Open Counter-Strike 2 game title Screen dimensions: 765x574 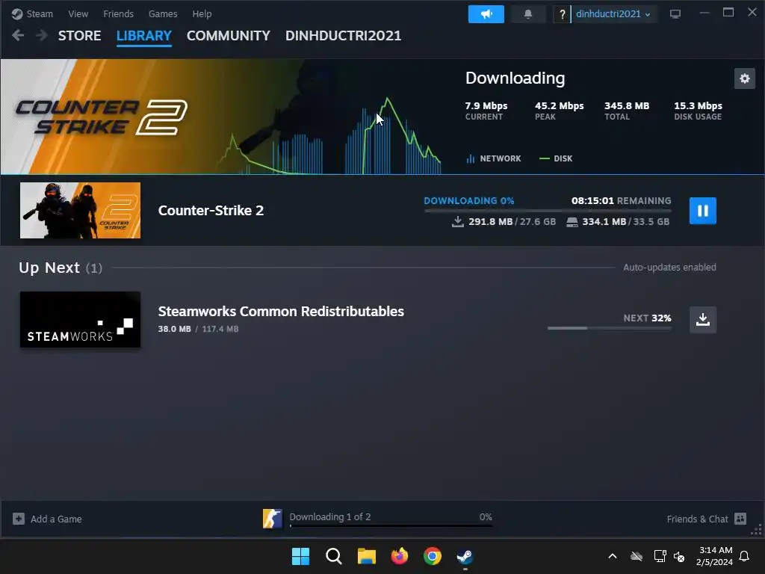point(211,210)
